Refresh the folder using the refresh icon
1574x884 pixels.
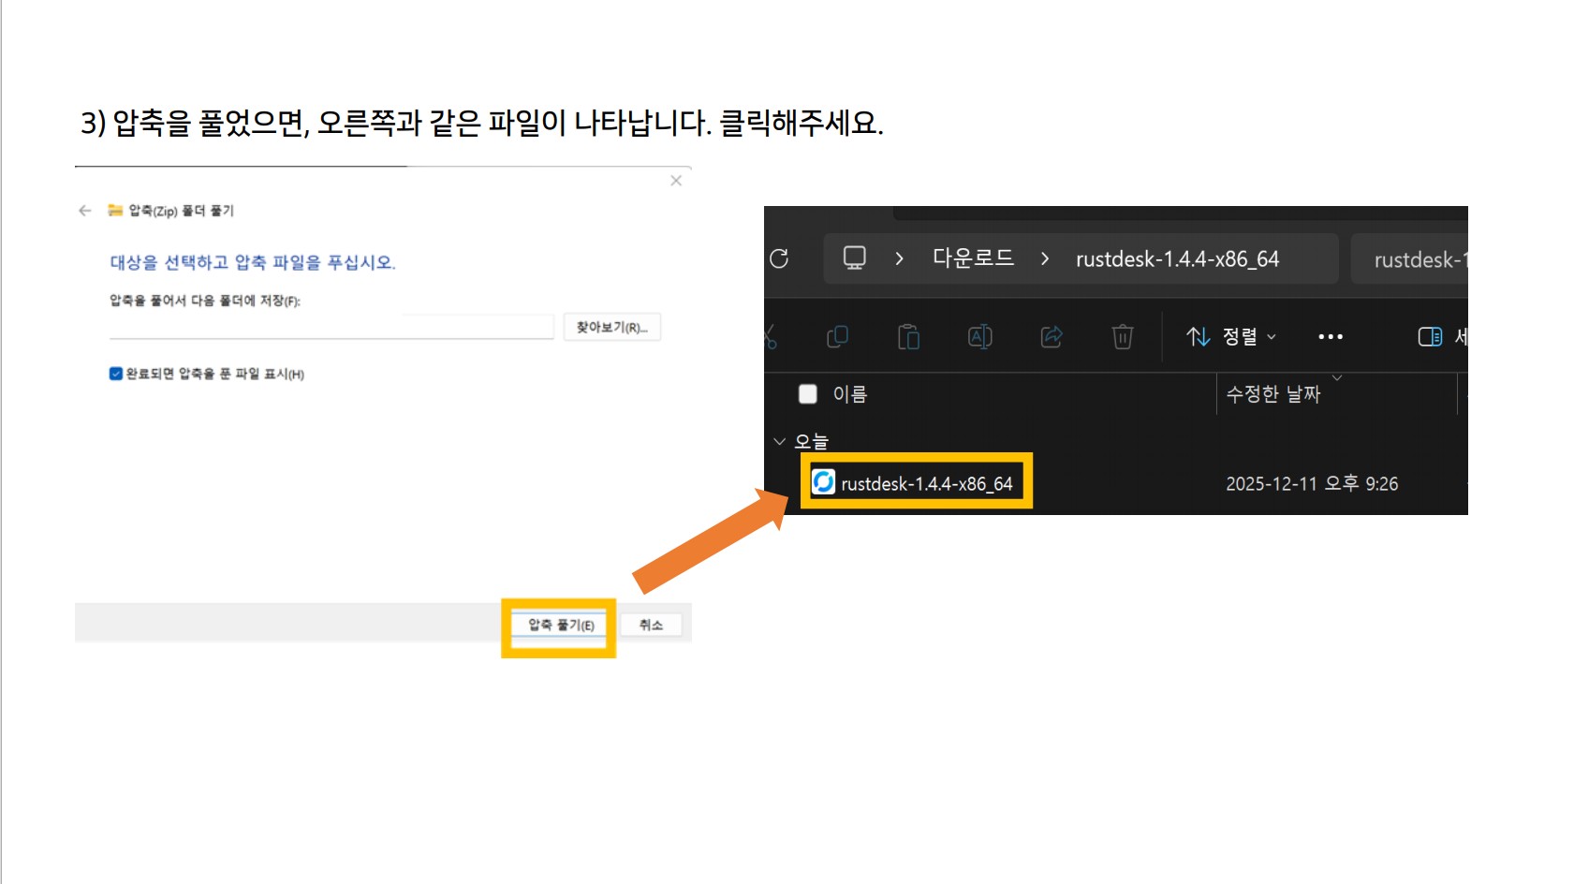pyautogui.click(x=780, y=259)
